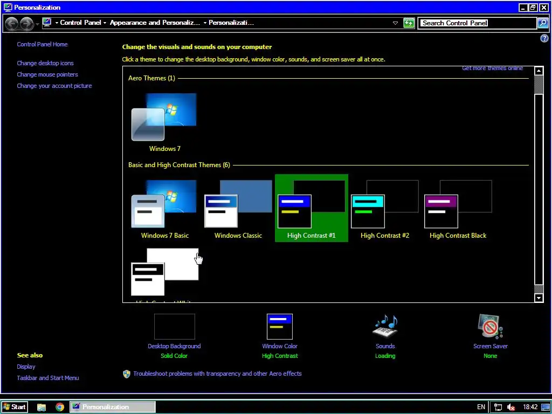Click the Window Color label link

tap(280, 346)
